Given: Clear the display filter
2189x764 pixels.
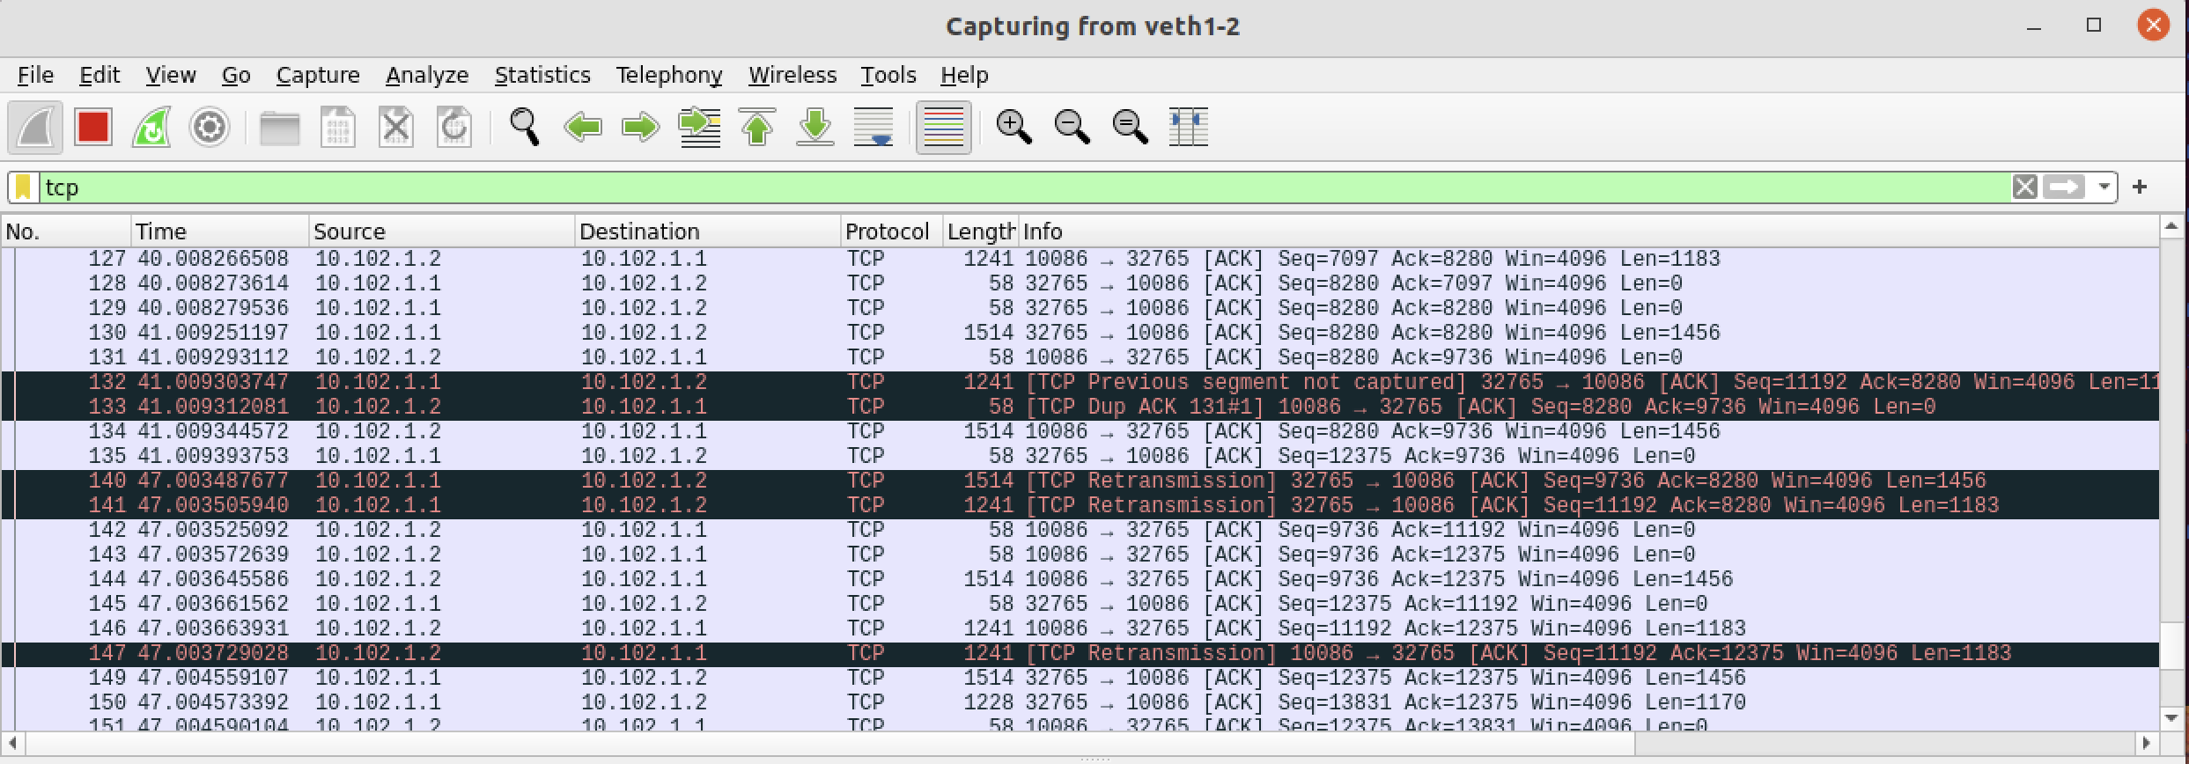Looking at the screenshot, I should pos(2024,187).
